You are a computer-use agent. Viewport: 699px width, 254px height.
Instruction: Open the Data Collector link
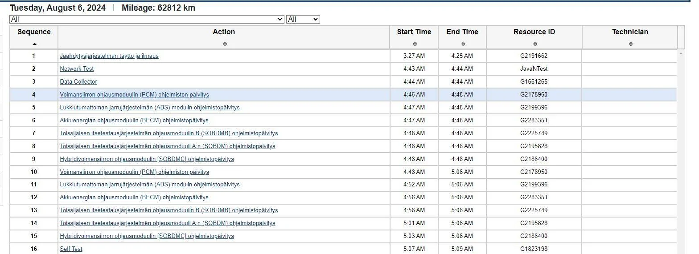[78, 82]
